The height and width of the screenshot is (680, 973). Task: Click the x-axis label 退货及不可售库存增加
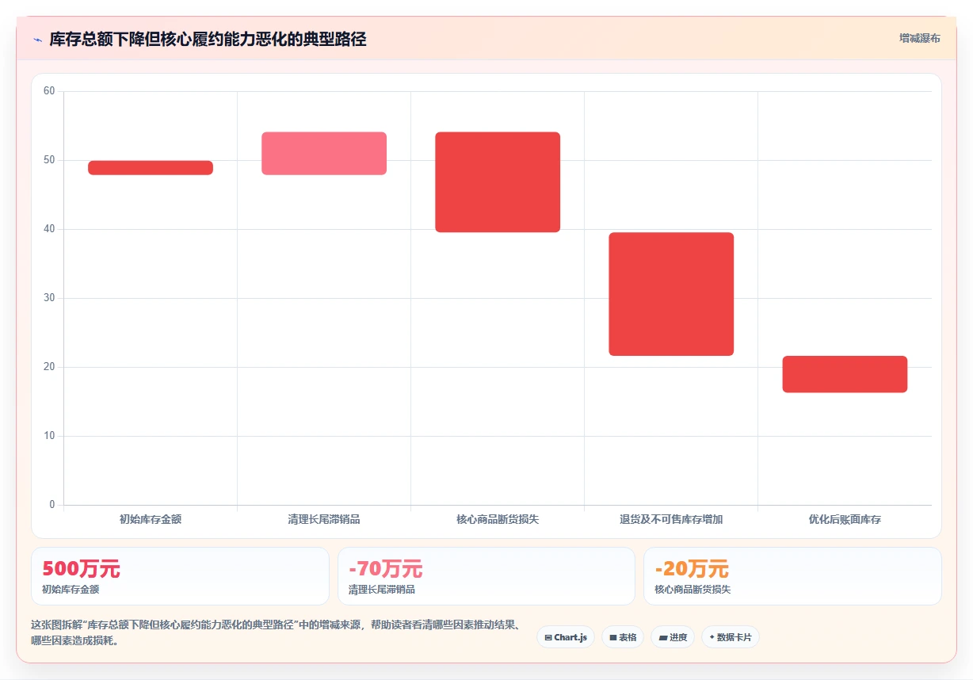(x=671, y=520)
